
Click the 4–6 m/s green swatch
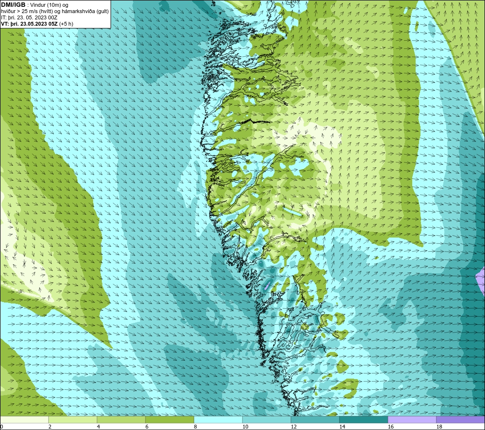tap(121, 419)
